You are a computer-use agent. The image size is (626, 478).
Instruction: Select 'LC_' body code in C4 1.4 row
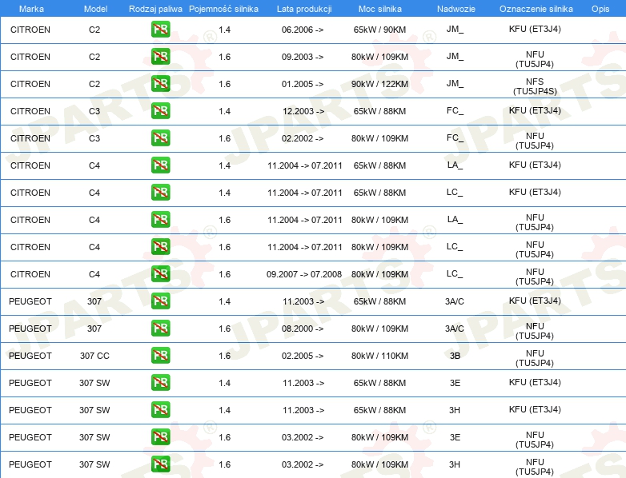click(455, 192)
